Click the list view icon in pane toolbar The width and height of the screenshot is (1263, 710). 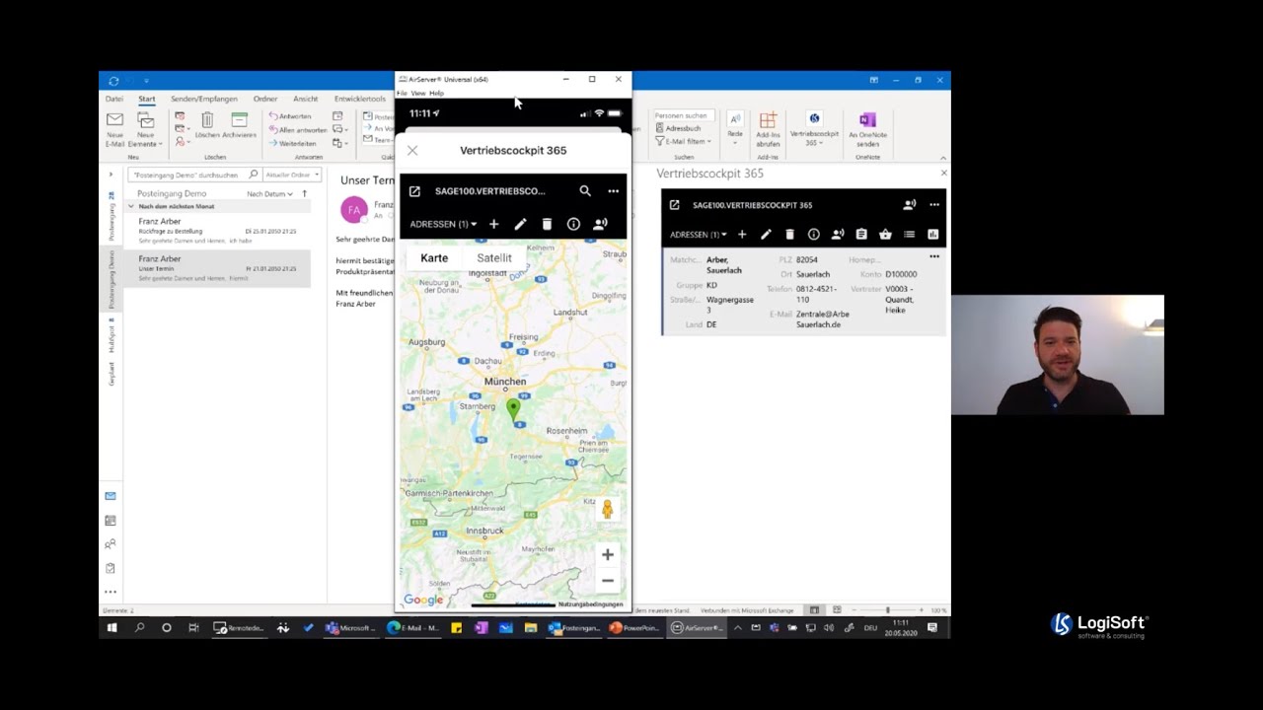pyautogui.click(x=909, y=235)
